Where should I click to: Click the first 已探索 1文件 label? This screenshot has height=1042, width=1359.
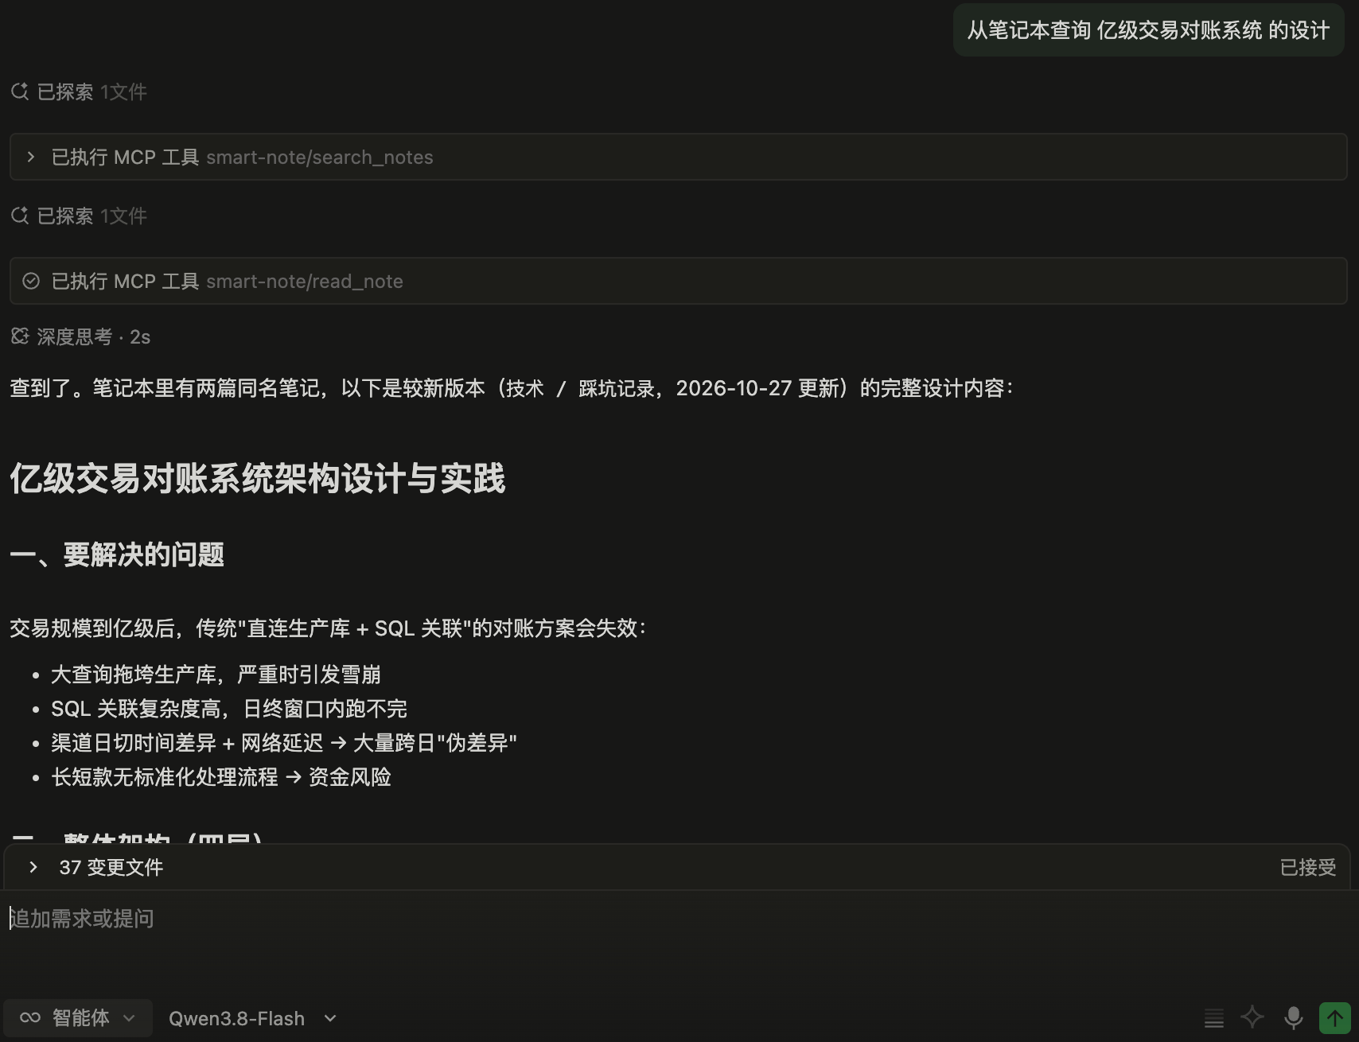[x=92, y=91]
